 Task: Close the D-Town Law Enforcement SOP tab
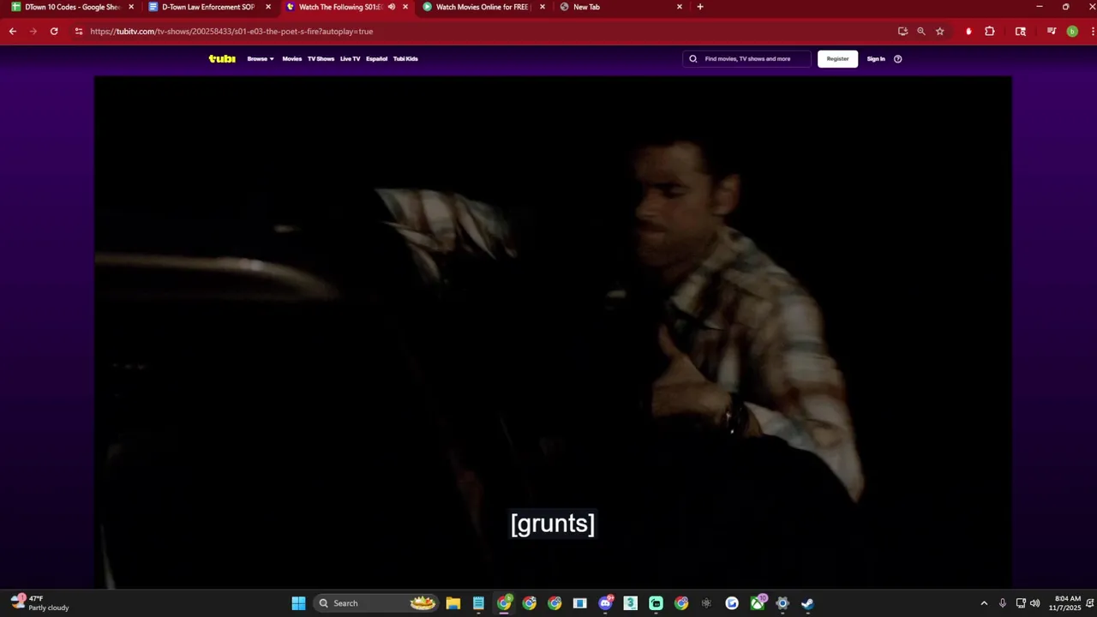(268, 7)
